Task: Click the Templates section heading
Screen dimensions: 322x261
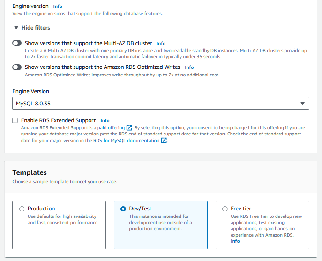Action: pos(30,172)
